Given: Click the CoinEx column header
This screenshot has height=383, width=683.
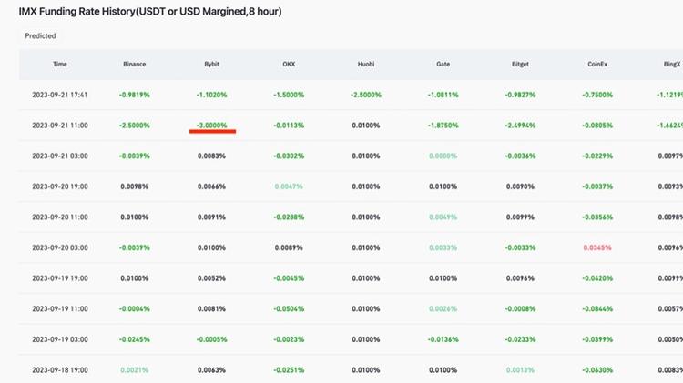Looking at the screenshot, I should (599, 64).
